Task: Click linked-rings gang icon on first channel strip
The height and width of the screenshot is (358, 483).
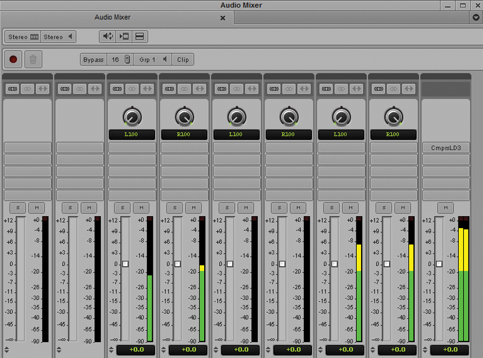Action: coord(27,89)
